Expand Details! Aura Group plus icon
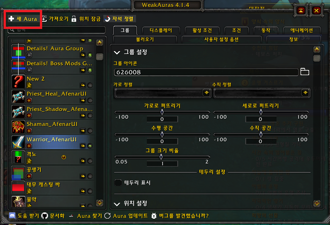Screen dimensions: 330x225 pos(29,55)
